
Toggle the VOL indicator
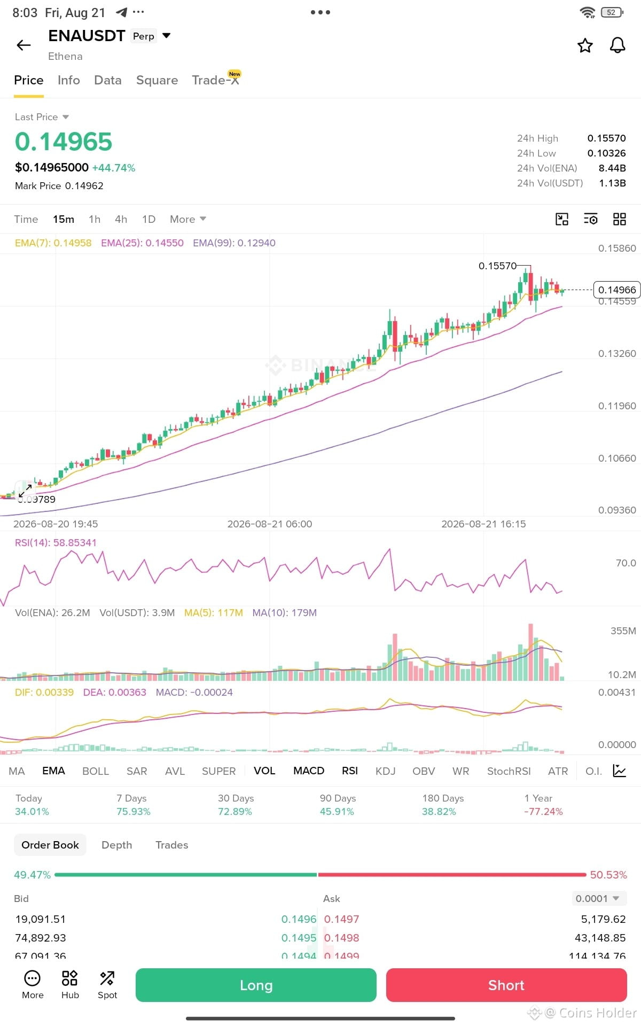point(264,771)
